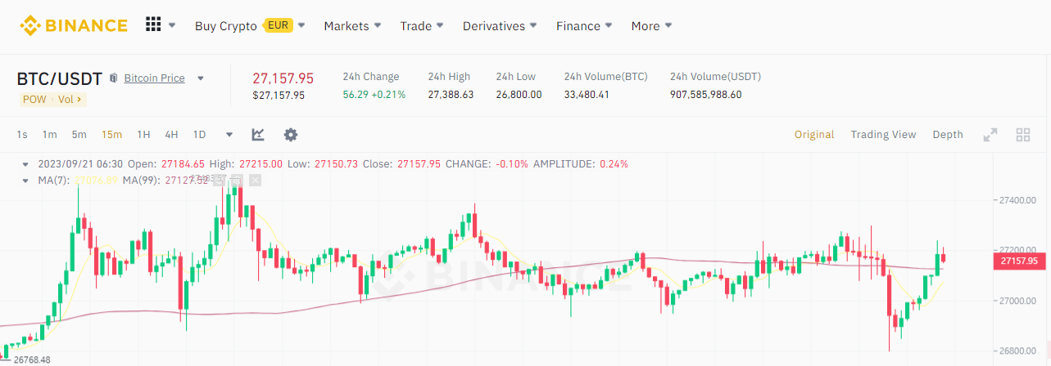This screenshot has height=366, width=1051.
Task: Click the last price 27,157.95 in header
Action: coord(283,78)
